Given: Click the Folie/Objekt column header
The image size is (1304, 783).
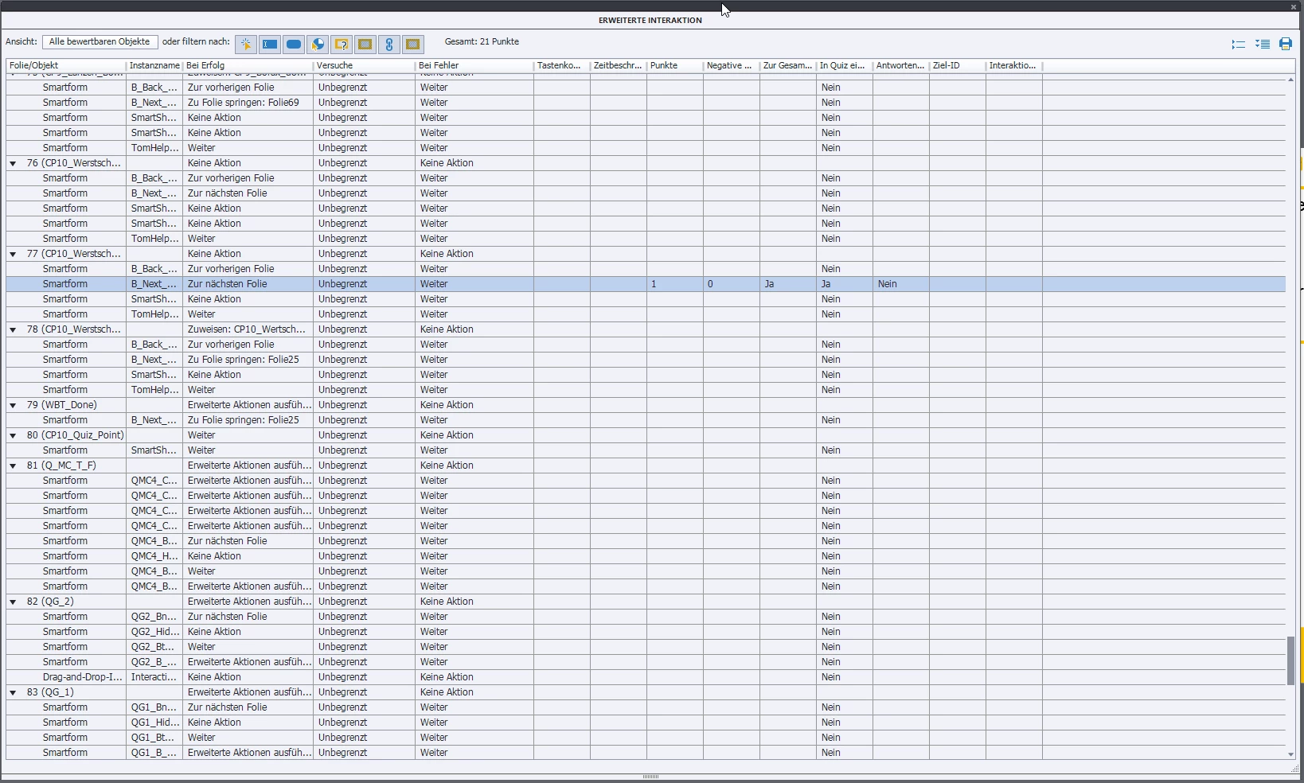Looking at the screenshot, I should point(66,65).
